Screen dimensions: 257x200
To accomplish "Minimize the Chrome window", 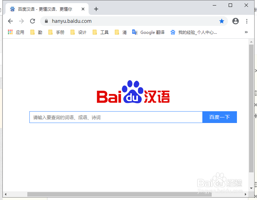I will pyautogui.click(x=214, y=6).
